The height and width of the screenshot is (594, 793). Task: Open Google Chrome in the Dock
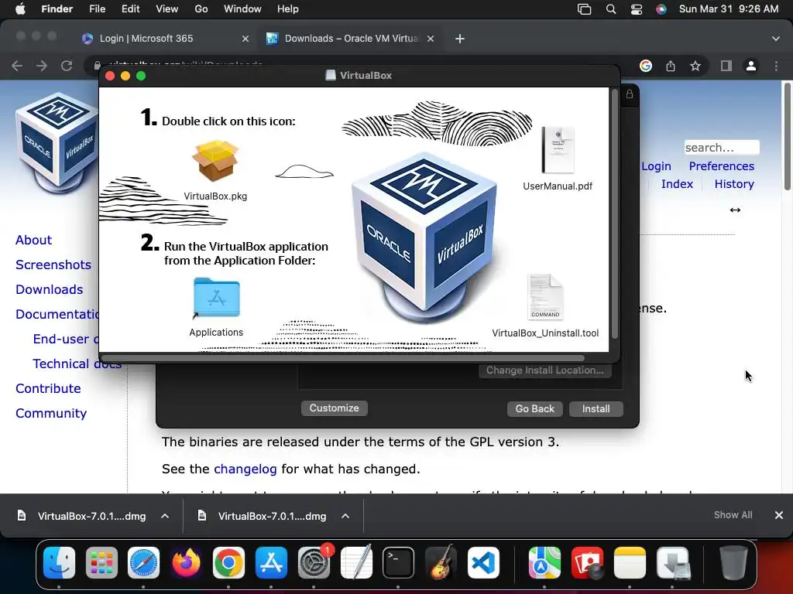coord(228,562)
